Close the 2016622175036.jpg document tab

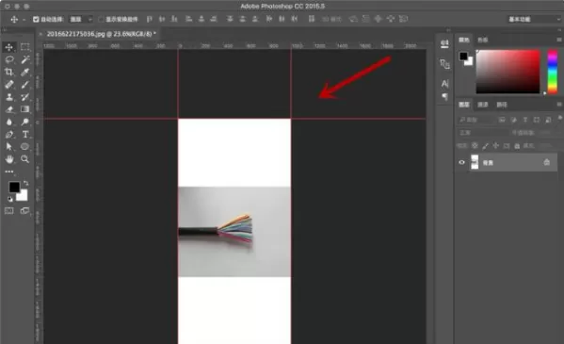click(40, 34)
